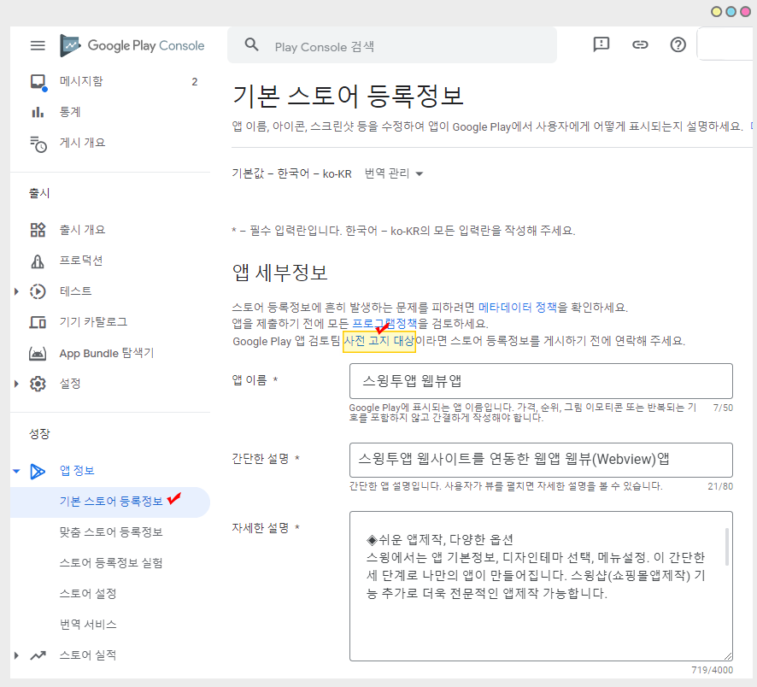Open 메시지함 inbox icon in sidebar
This screenshot has width=757, height=687.
pos(38,82)
